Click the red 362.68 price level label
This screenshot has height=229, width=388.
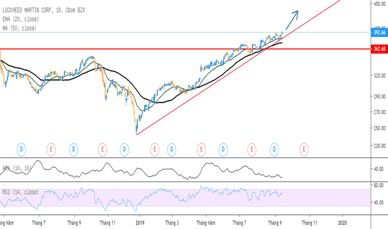click(x=379, y=49)
